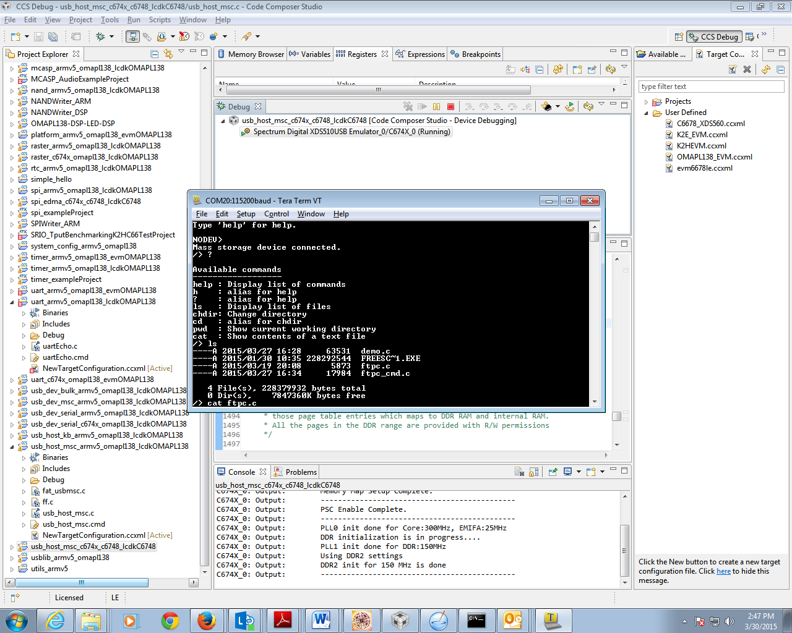Click the 'here' link to hide message
The image size is (792, 633).
tap(723, 571)
